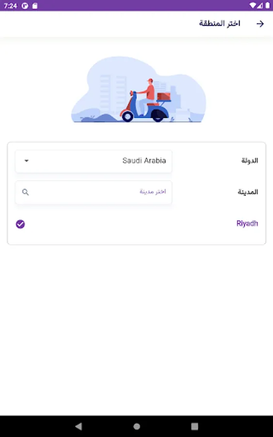Click the Saudi Arabia selected text
The height and width of the screenshot is (437, 273).
click(x=144, y=161)
